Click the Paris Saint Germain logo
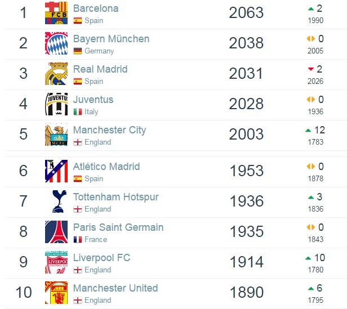Image resolution: width=347 pixels, height=309 pixels. coord(56,232)
